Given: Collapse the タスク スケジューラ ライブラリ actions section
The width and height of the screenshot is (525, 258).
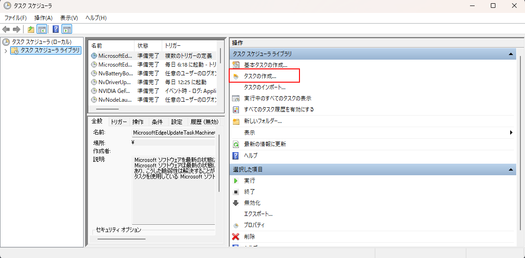Looking at the screenshot, I should pos(511,54).
